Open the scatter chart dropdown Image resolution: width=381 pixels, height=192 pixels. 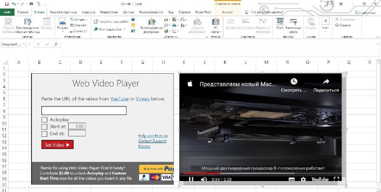175,31
